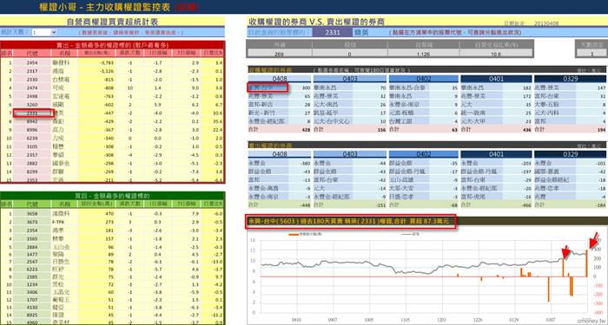Click the 日期設定 value 20130408
The height and width of the screenshot is (325, 608).
[546, 23]
